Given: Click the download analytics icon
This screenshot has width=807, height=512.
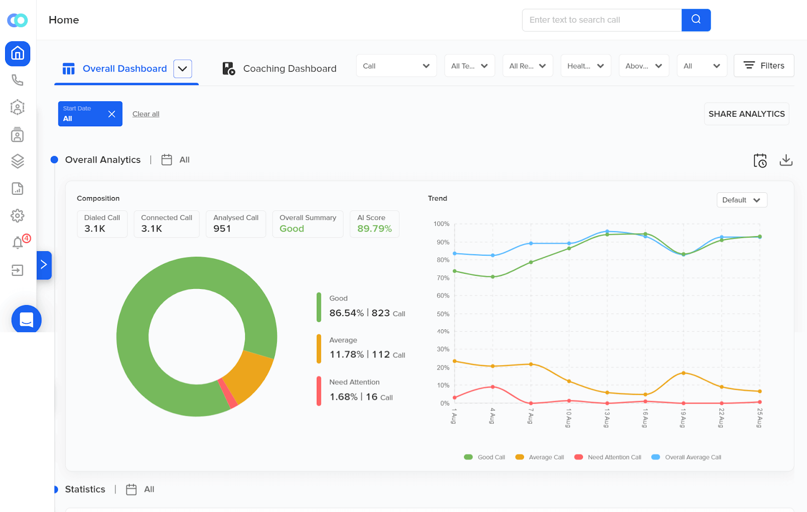Looking at the screenshot, I should [786, 160].
